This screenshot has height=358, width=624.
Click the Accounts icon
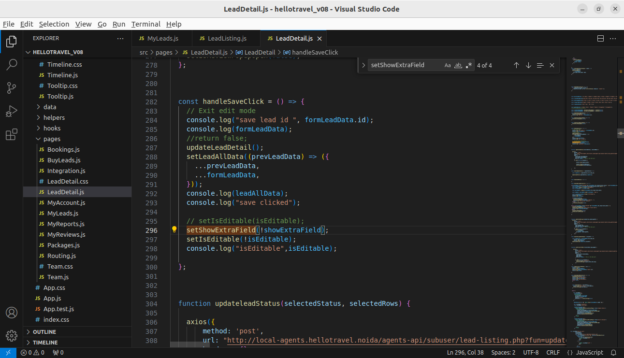pos(12,313)
